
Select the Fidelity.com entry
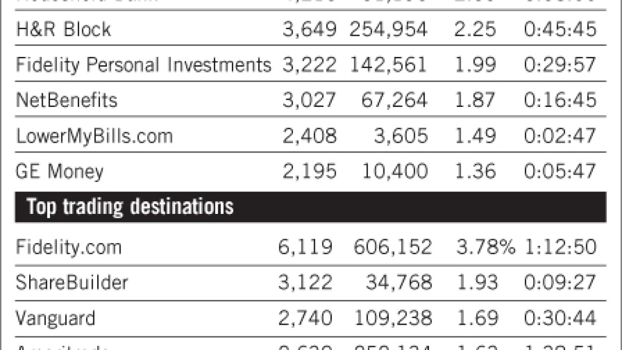pyautogui.click(x=69, y=247)
